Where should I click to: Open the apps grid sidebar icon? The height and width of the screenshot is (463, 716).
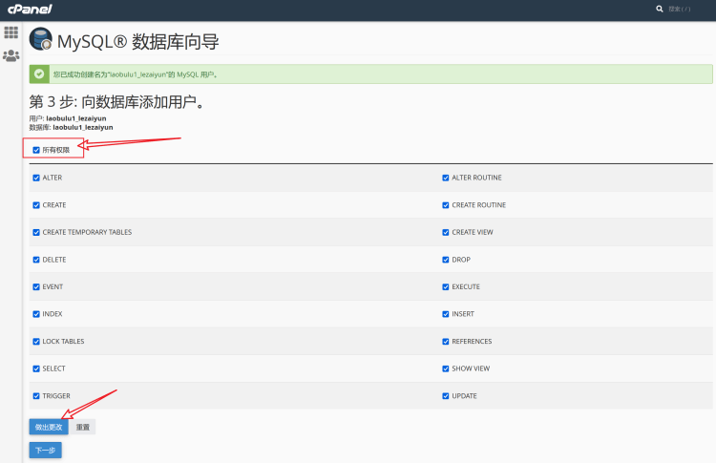[x=11, y=32]
